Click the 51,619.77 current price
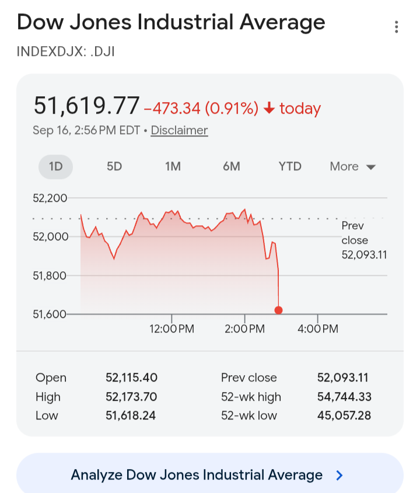This screenshot has width=420, height=493. point(86,106)
